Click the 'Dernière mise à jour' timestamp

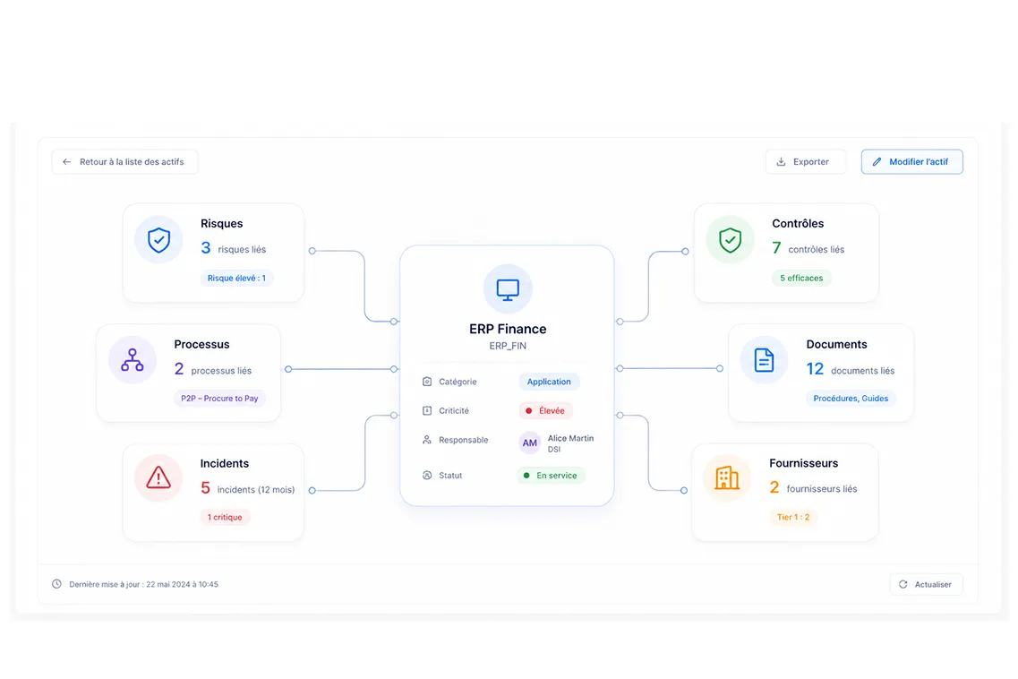click(x=143, y=584)
